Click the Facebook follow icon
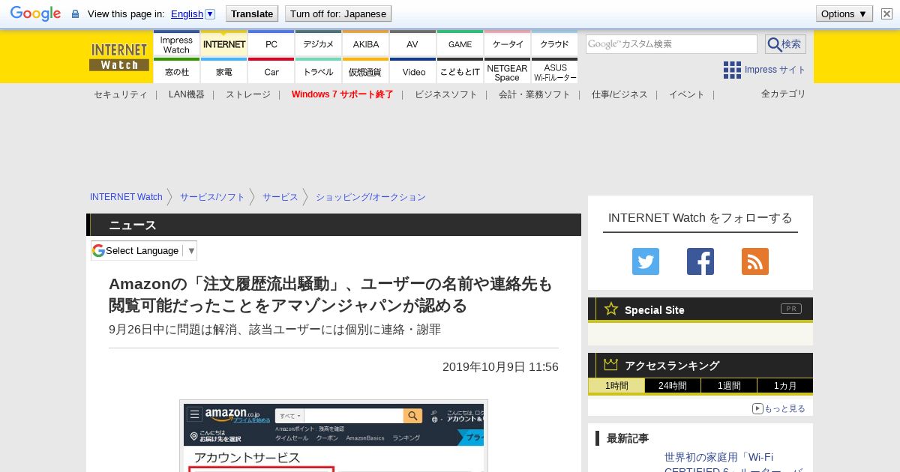The image size is (900, 472). [700, 261]
